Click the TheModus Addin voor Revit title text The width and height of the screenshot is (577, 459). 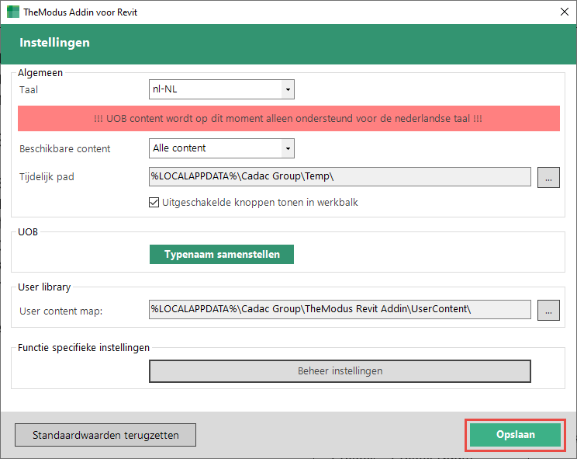[x=80, y=12]
